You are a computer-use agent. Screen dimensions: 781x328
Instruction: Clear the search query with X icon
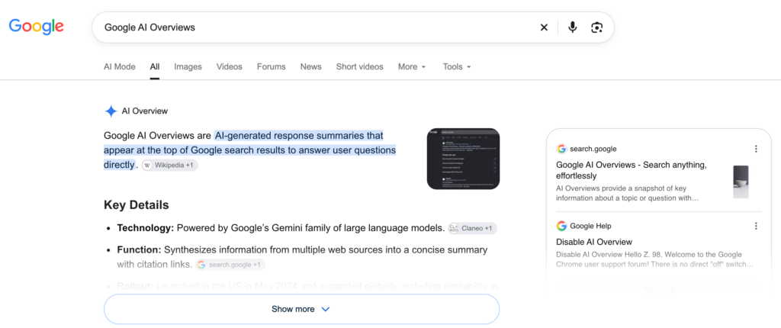[544, 27]
